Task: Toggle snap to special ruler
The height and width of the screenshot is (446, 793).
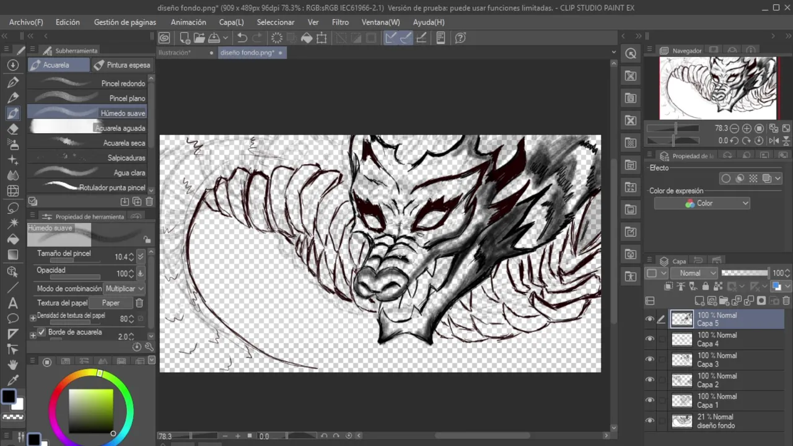Action: (x=406, y=38)
